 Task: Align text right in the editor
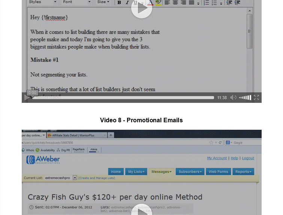click(183, 3)
